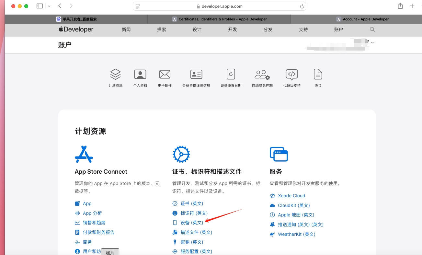Expand the account name dropdown chevron
This screenshot has width=422, height=255.
(372, 42)
